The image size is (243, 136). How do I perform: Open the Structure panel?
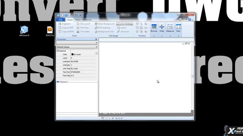[x=123, y=32]
